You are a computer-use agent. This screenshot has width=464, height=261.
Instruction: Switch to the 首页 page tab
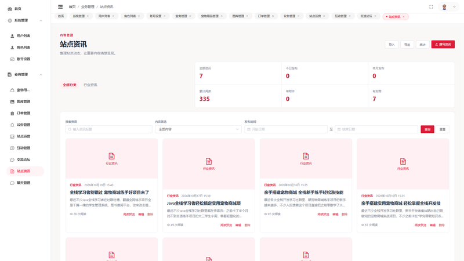pyautogui.click(x=61, y=16)
